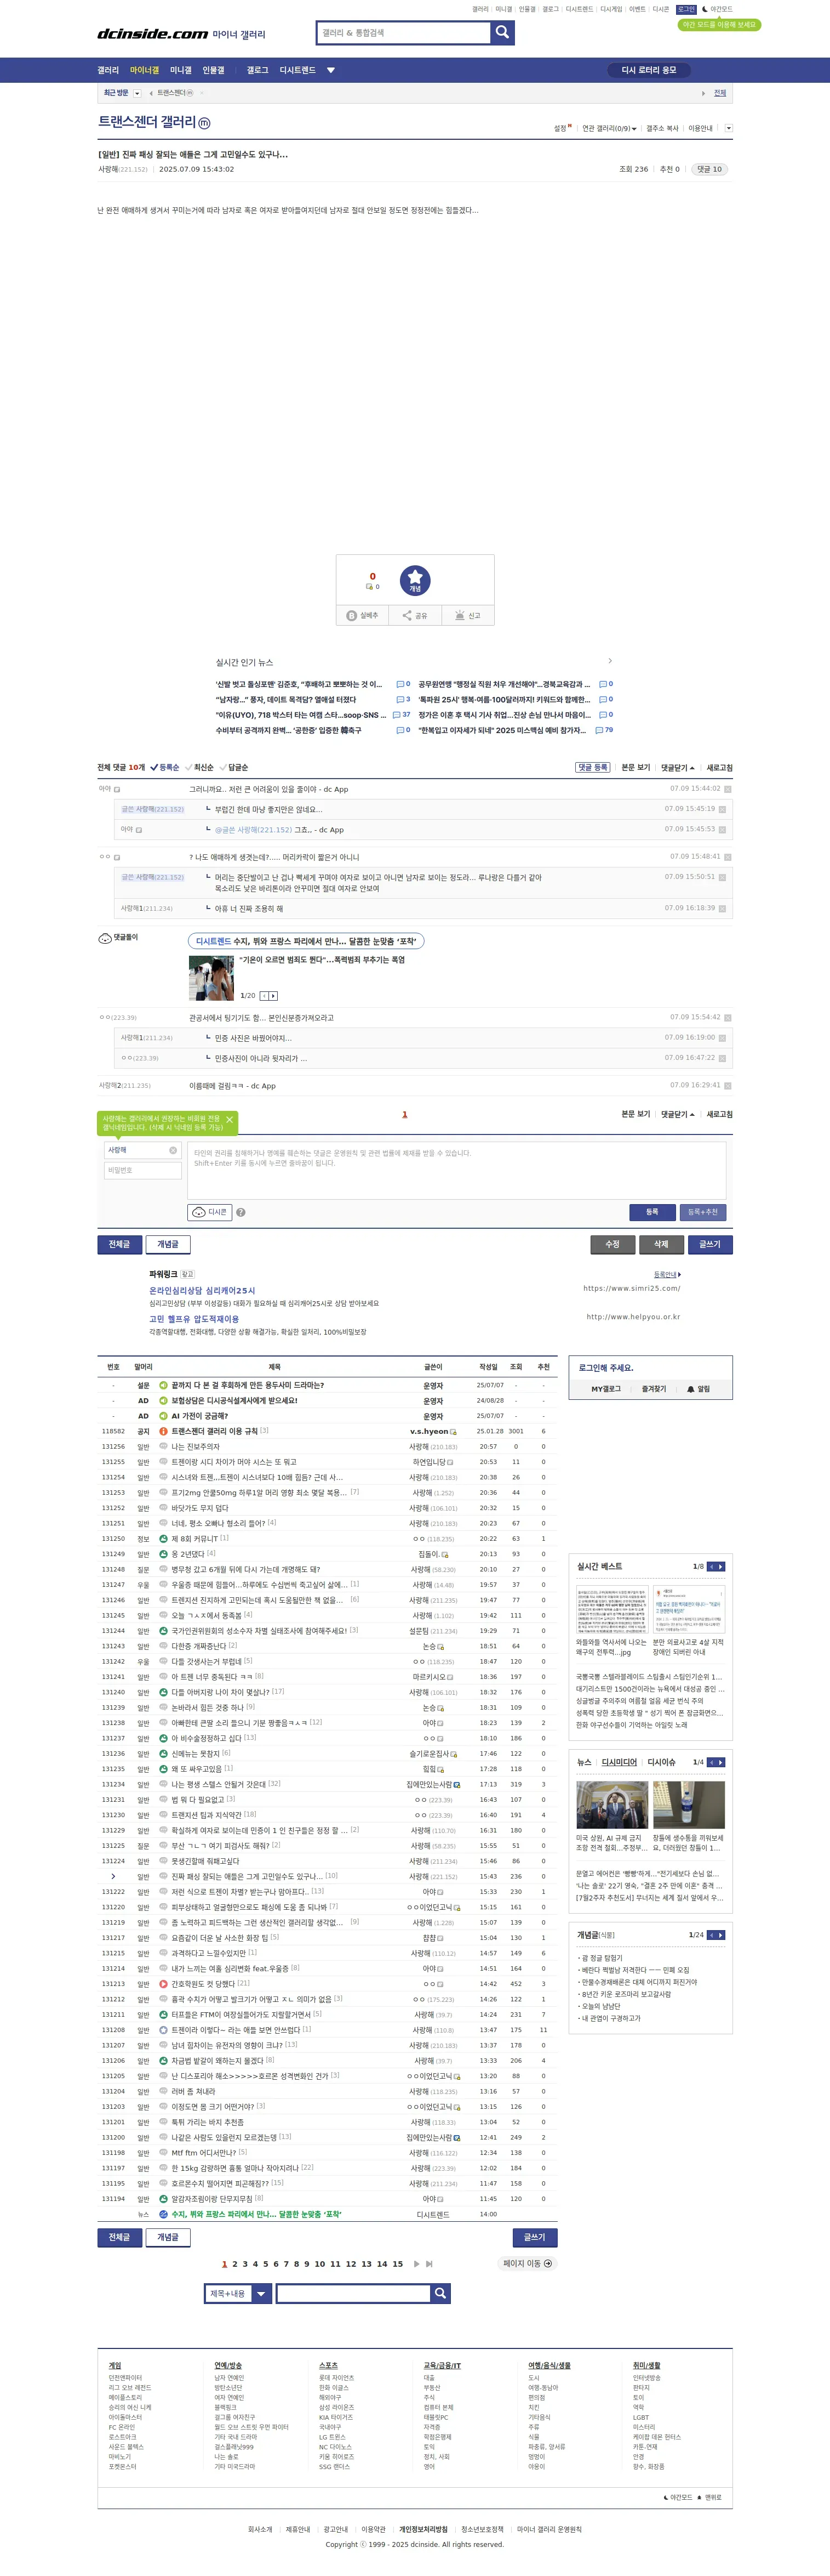Open the 미니갤 nav tab
Screen dimensions: 830x2576
(x=181, y=70)
